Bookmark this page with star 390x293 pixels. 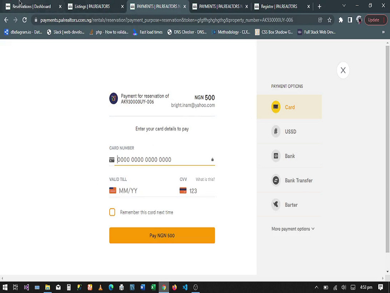[329, 20]
